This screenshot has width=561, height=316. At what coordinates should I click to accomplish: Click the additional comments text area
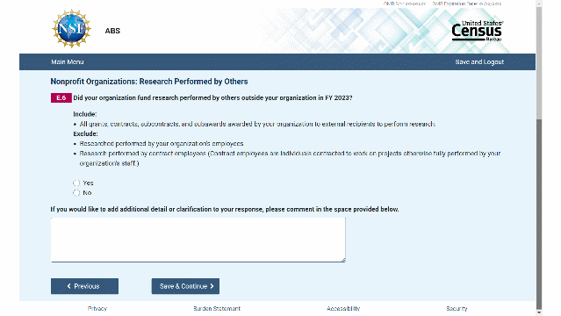[198, 240]
